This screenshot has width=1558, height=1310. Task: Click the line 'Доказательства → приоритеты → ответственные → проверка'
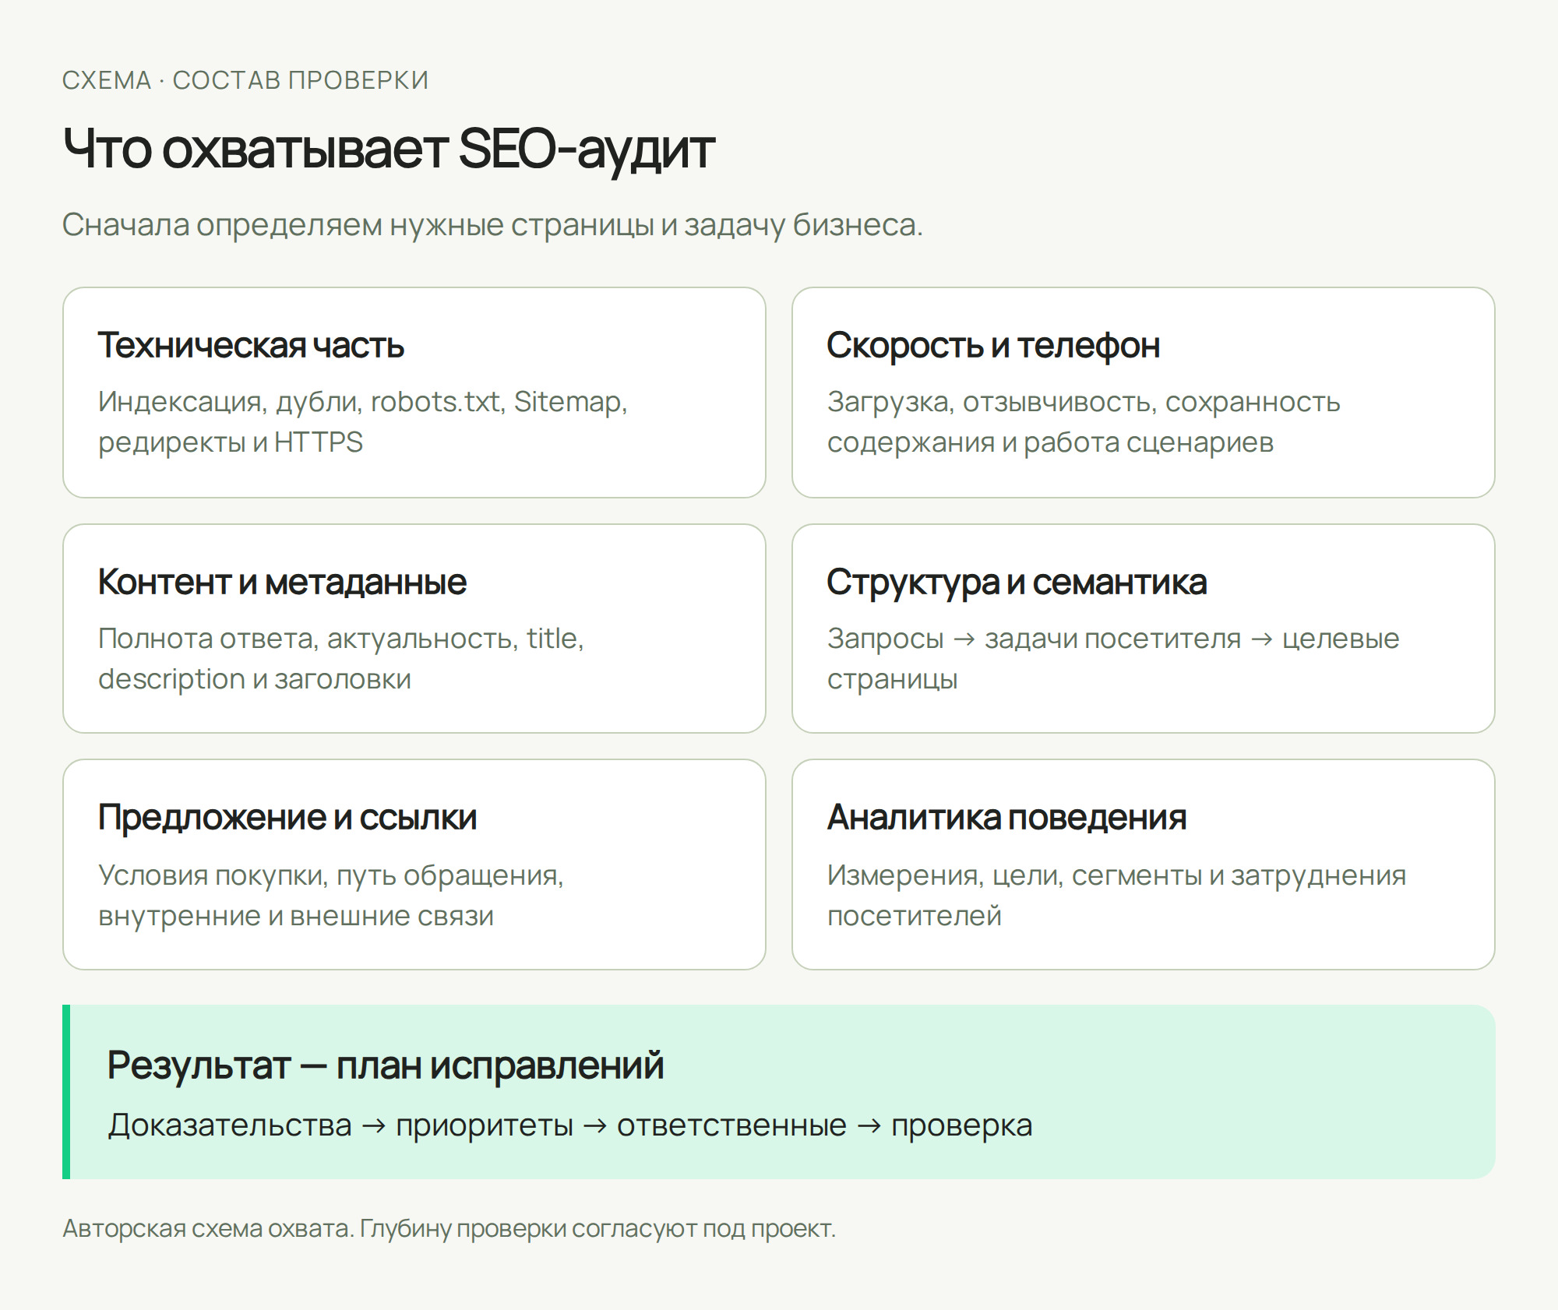pos(570,1125)
